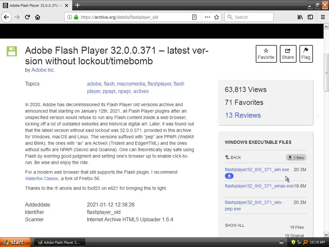Add item to favorites with Favorite button

click(x=266, y=54)
